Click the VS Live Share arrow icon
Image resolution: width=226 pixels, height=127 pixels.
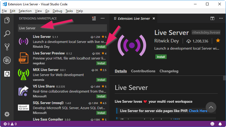point(24,91)
